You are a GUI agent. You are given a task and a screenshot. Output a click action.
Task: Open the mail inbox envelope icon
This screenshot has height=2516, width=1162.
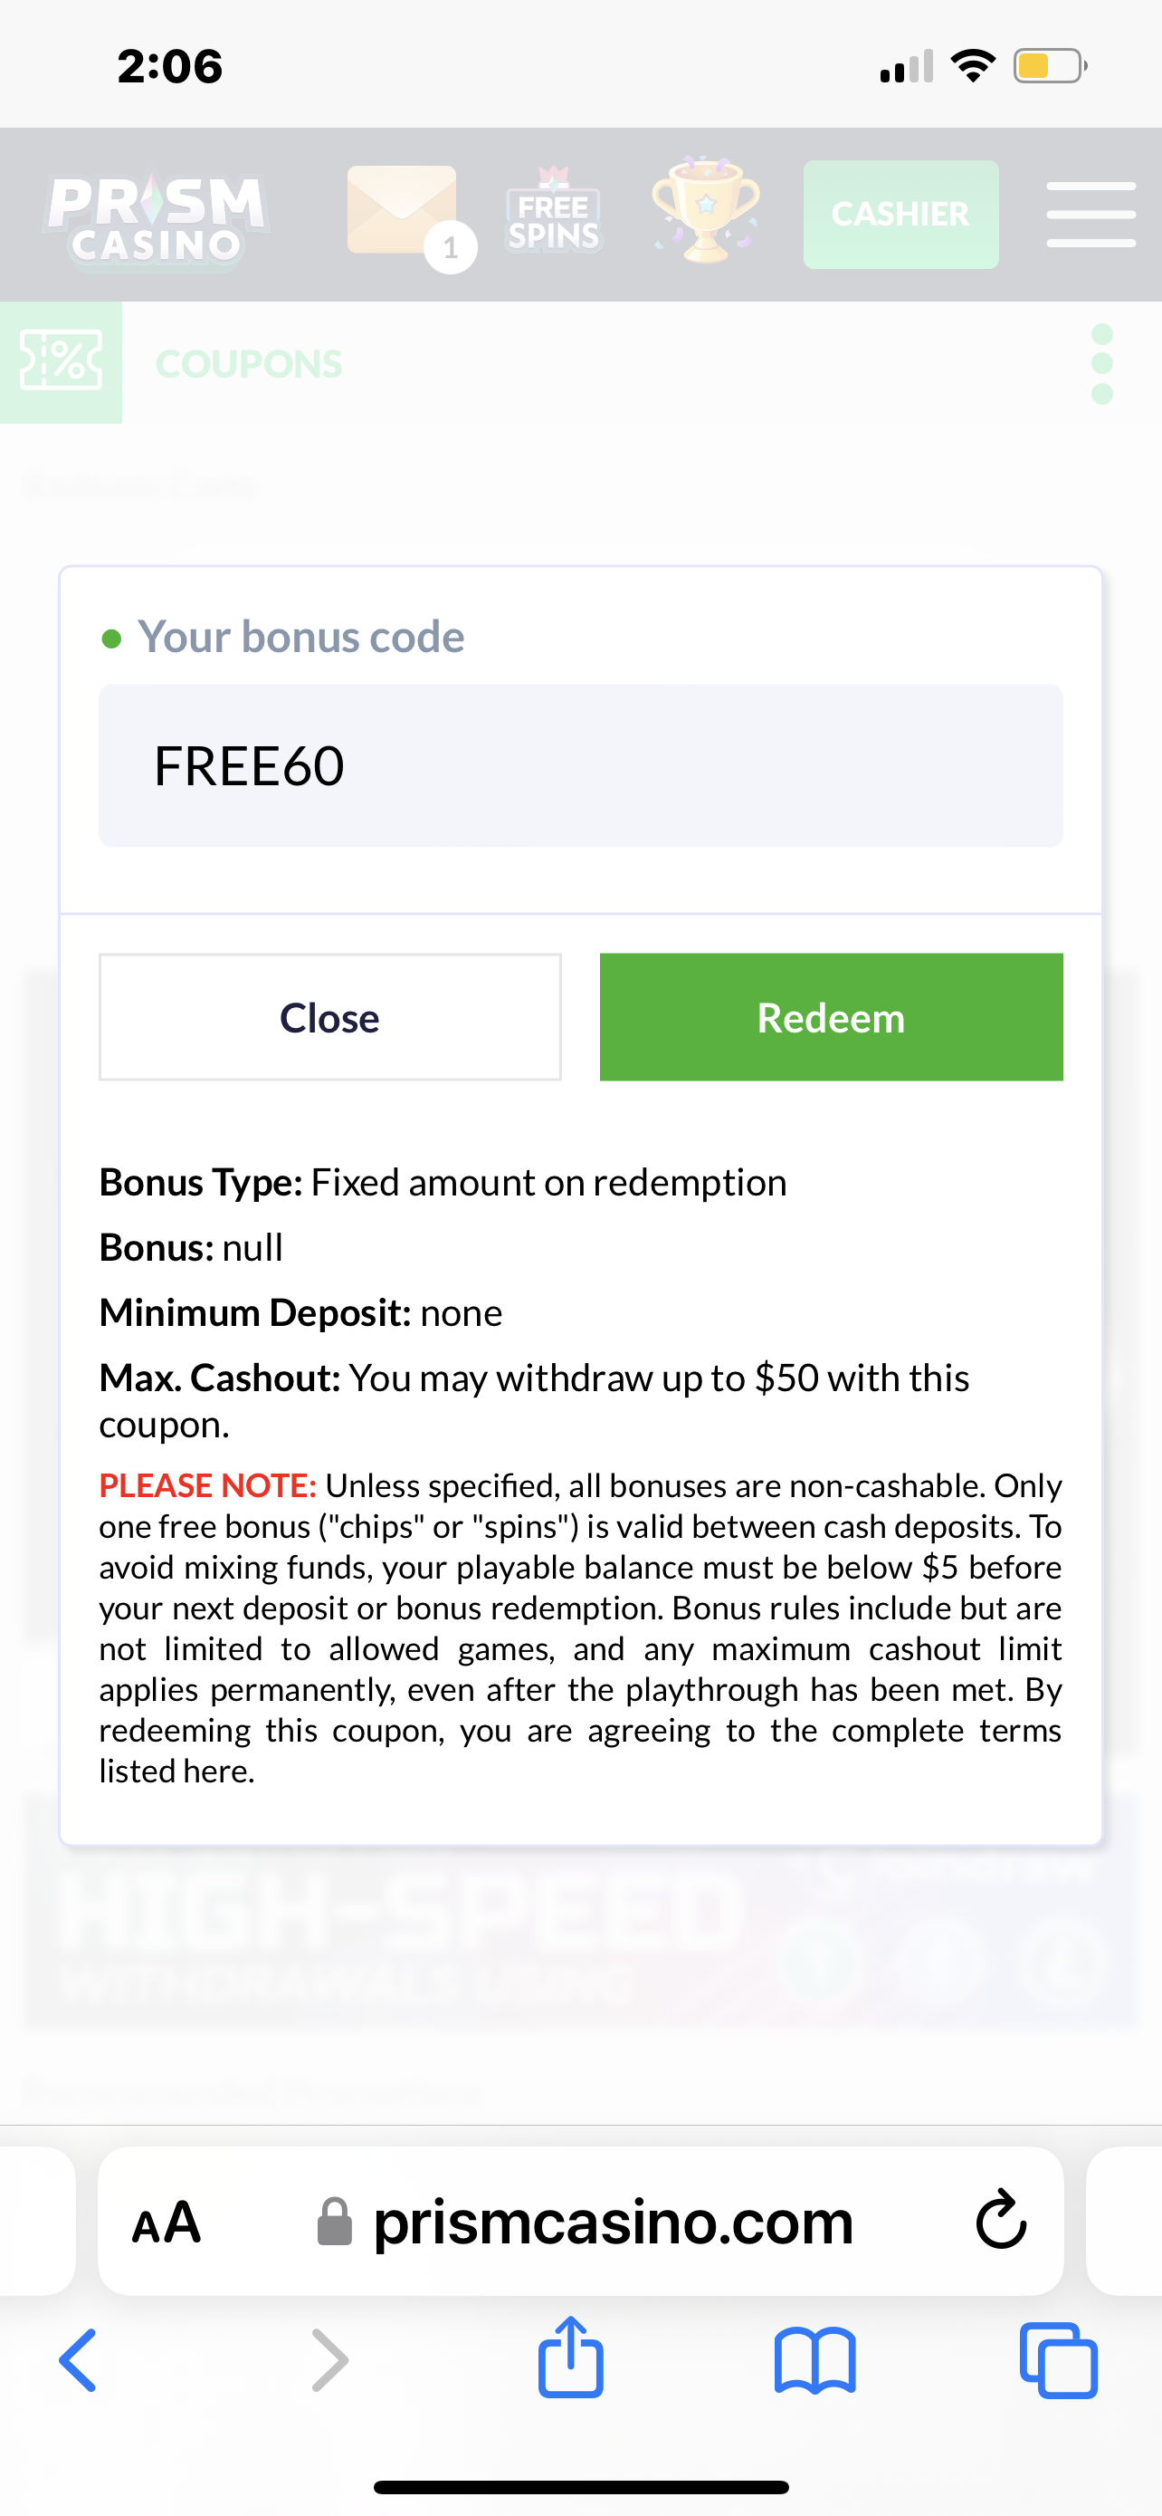[x=402, y=212]
